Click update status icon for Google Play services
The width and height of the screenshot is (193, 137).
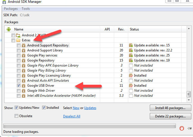(131, 55)
